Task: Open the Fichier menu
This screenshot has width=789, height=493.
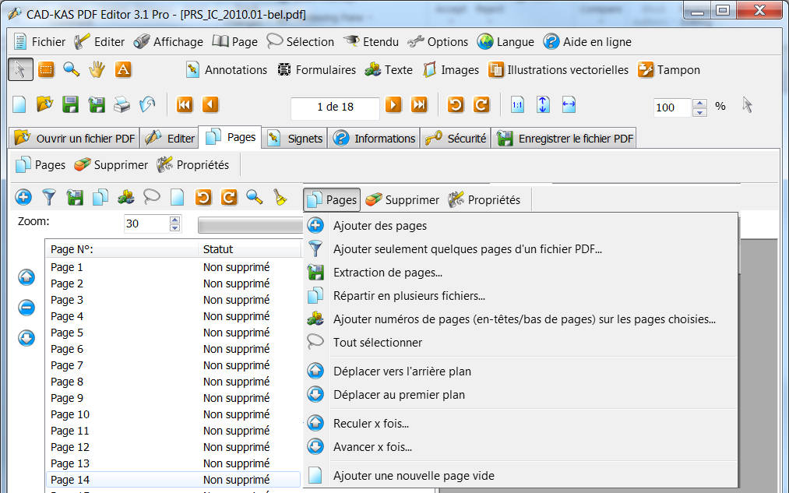Action: [40, 42]
